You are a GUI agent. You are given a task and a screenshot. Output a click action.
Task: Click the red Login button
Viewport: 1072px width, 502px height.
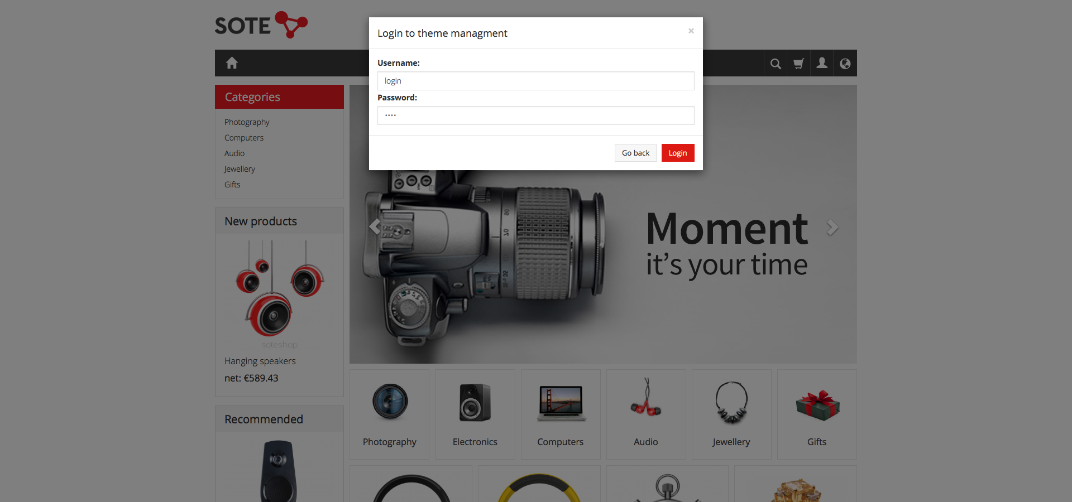coord(678,153)
